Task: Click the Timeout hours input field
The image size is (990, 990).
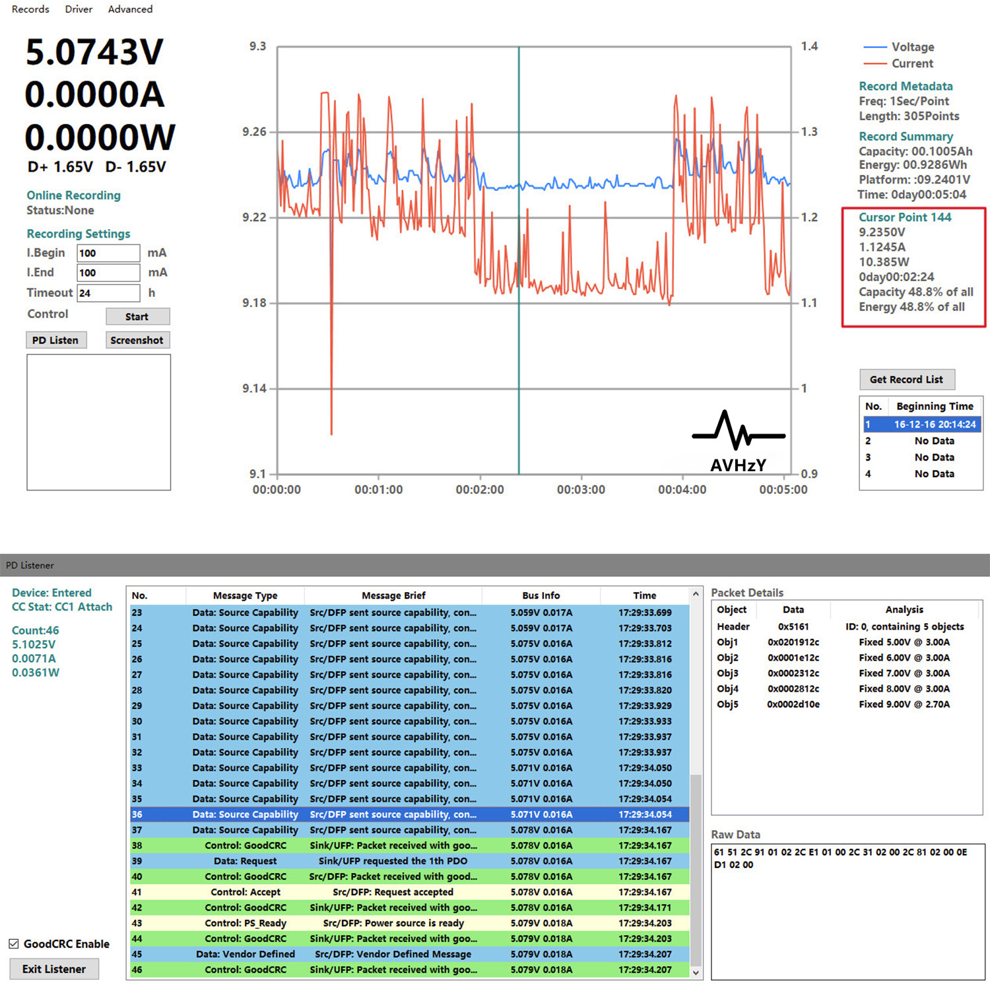Action: pos(108,293)
